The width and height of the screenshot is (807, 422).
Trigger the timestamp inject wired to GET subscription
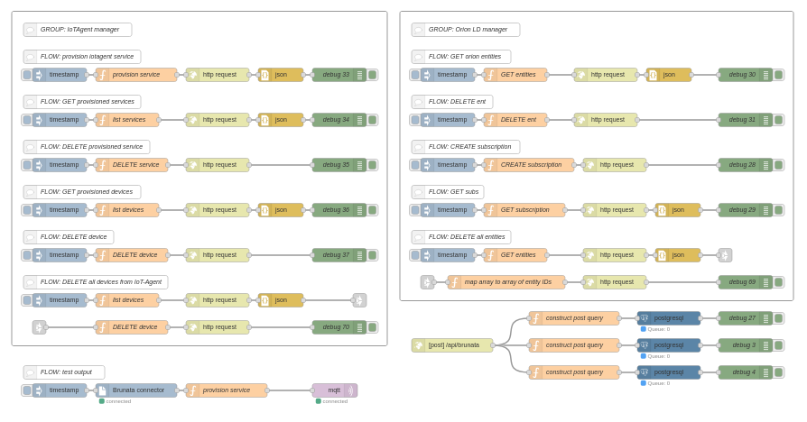pos(415,210)
